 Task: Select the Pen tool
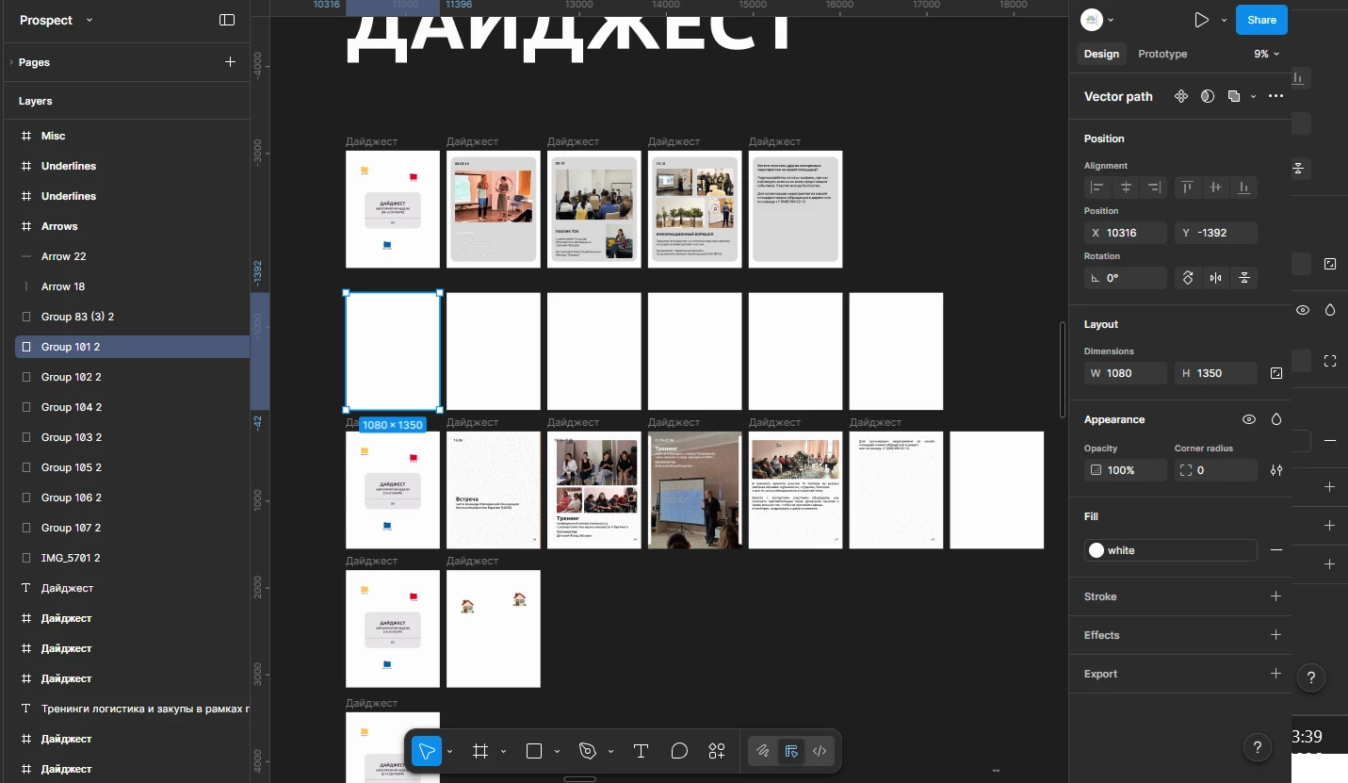[588, 751]
